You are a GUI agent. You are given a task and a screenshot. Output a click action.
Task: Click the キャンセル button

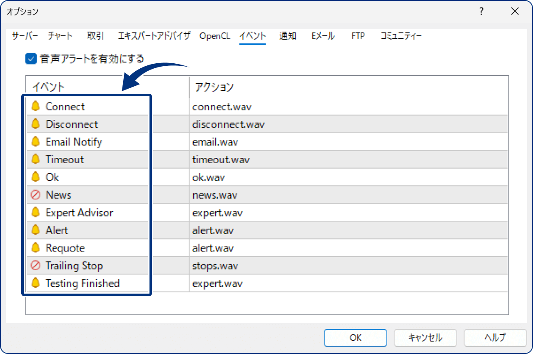pyautogui.click(x=426, y=338)
